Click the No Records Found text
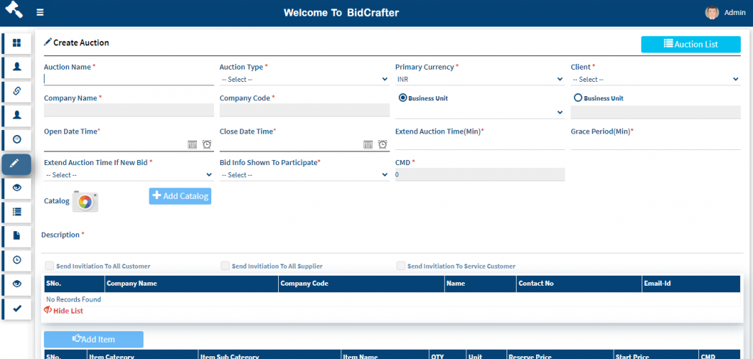This screenshot has height=359, width=753. pos(73,299)
